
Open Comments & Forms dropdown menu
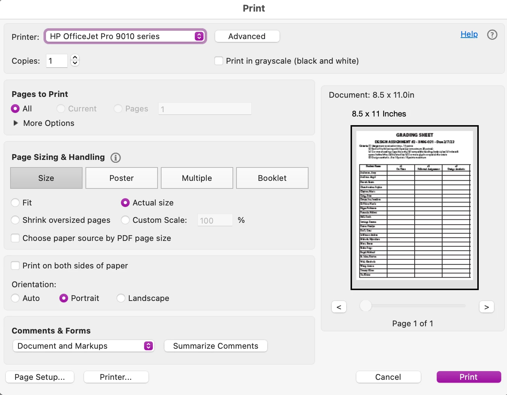84,346
